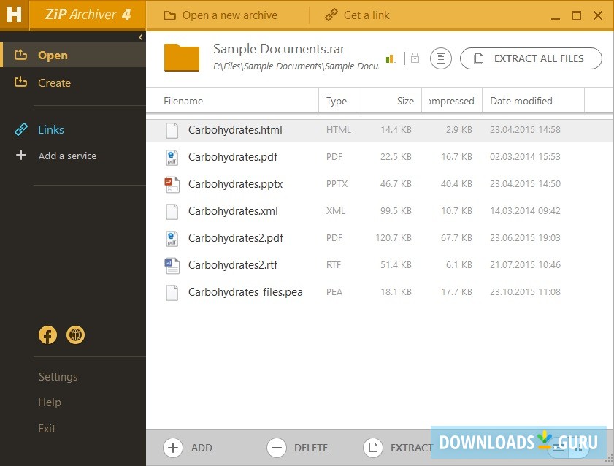614x466 pixels.
Task: Click the Carbohydrates2.rtf Word file icon
Action: click(172, 265)
